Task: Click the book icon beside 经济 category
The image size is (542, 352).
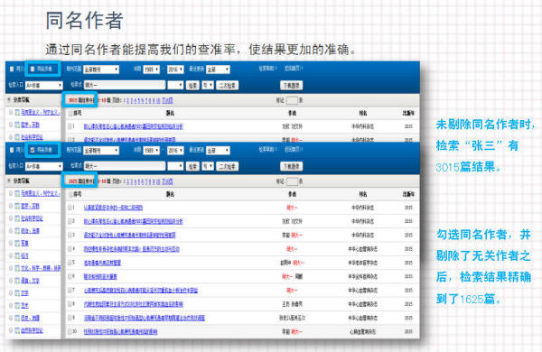Action: (17, 255)
